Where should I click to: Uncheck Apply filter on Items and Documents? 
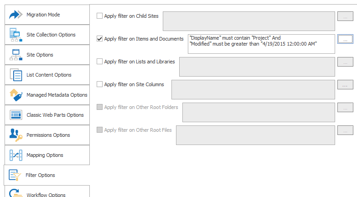100,39
